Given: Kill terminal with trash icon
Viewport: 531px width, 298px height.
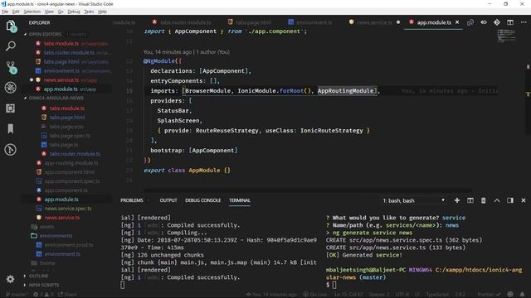Looking at the screenshot, I should tap(484, 200).
